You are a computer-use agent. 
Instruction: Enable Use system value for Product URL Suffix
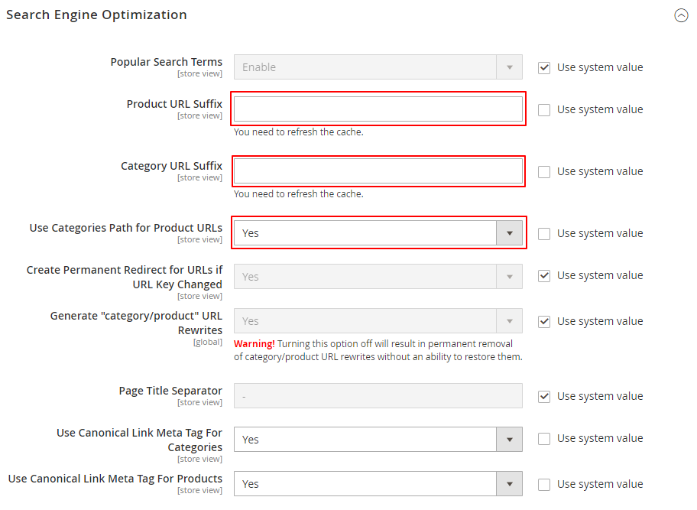[x=543, y=109]
